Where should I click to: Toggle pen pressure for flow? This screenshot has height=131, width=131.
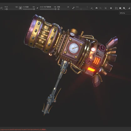(x=37, y=8)
